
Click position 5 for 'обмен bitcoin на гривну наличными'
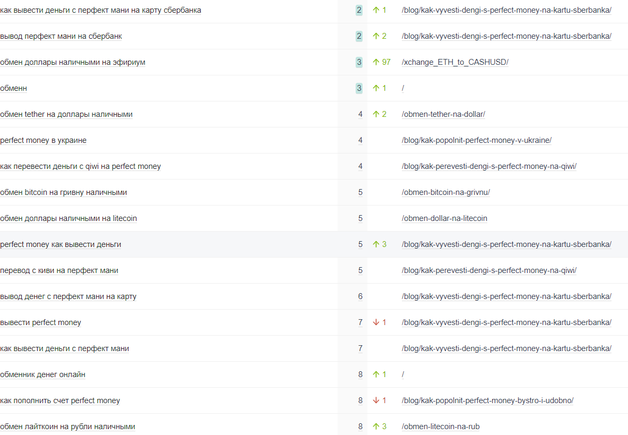point(360,192)
